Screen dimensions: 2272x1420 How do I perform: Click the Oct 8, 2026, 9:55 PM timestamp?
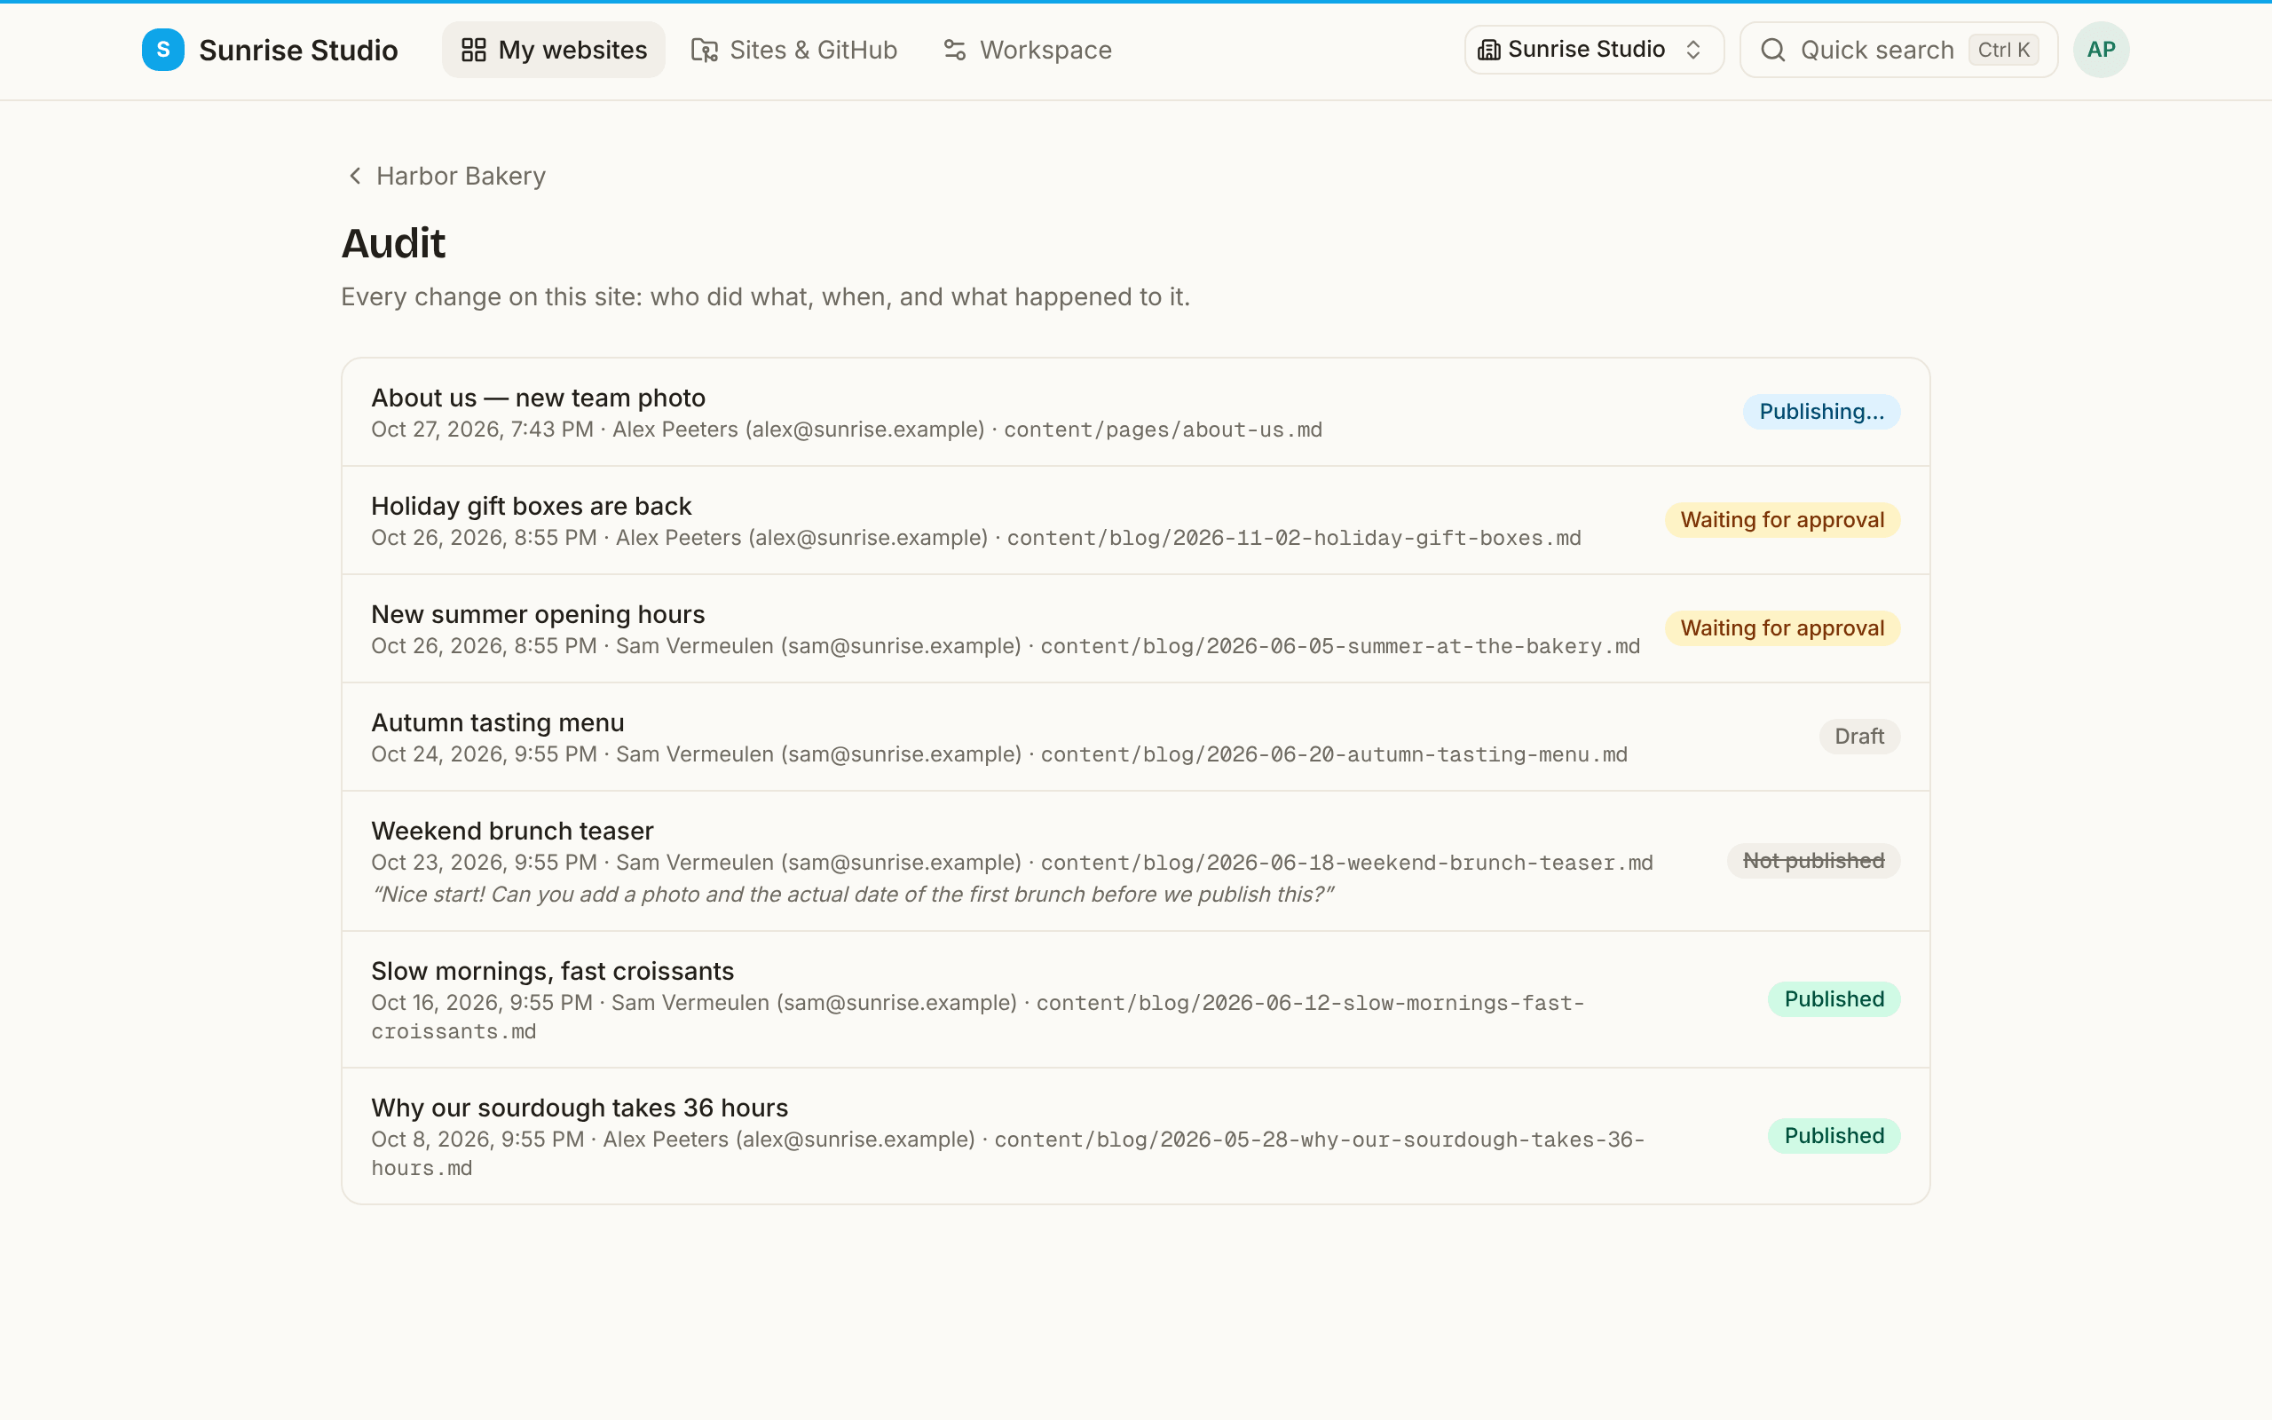pyautogui.click(x=477, y=1140)
